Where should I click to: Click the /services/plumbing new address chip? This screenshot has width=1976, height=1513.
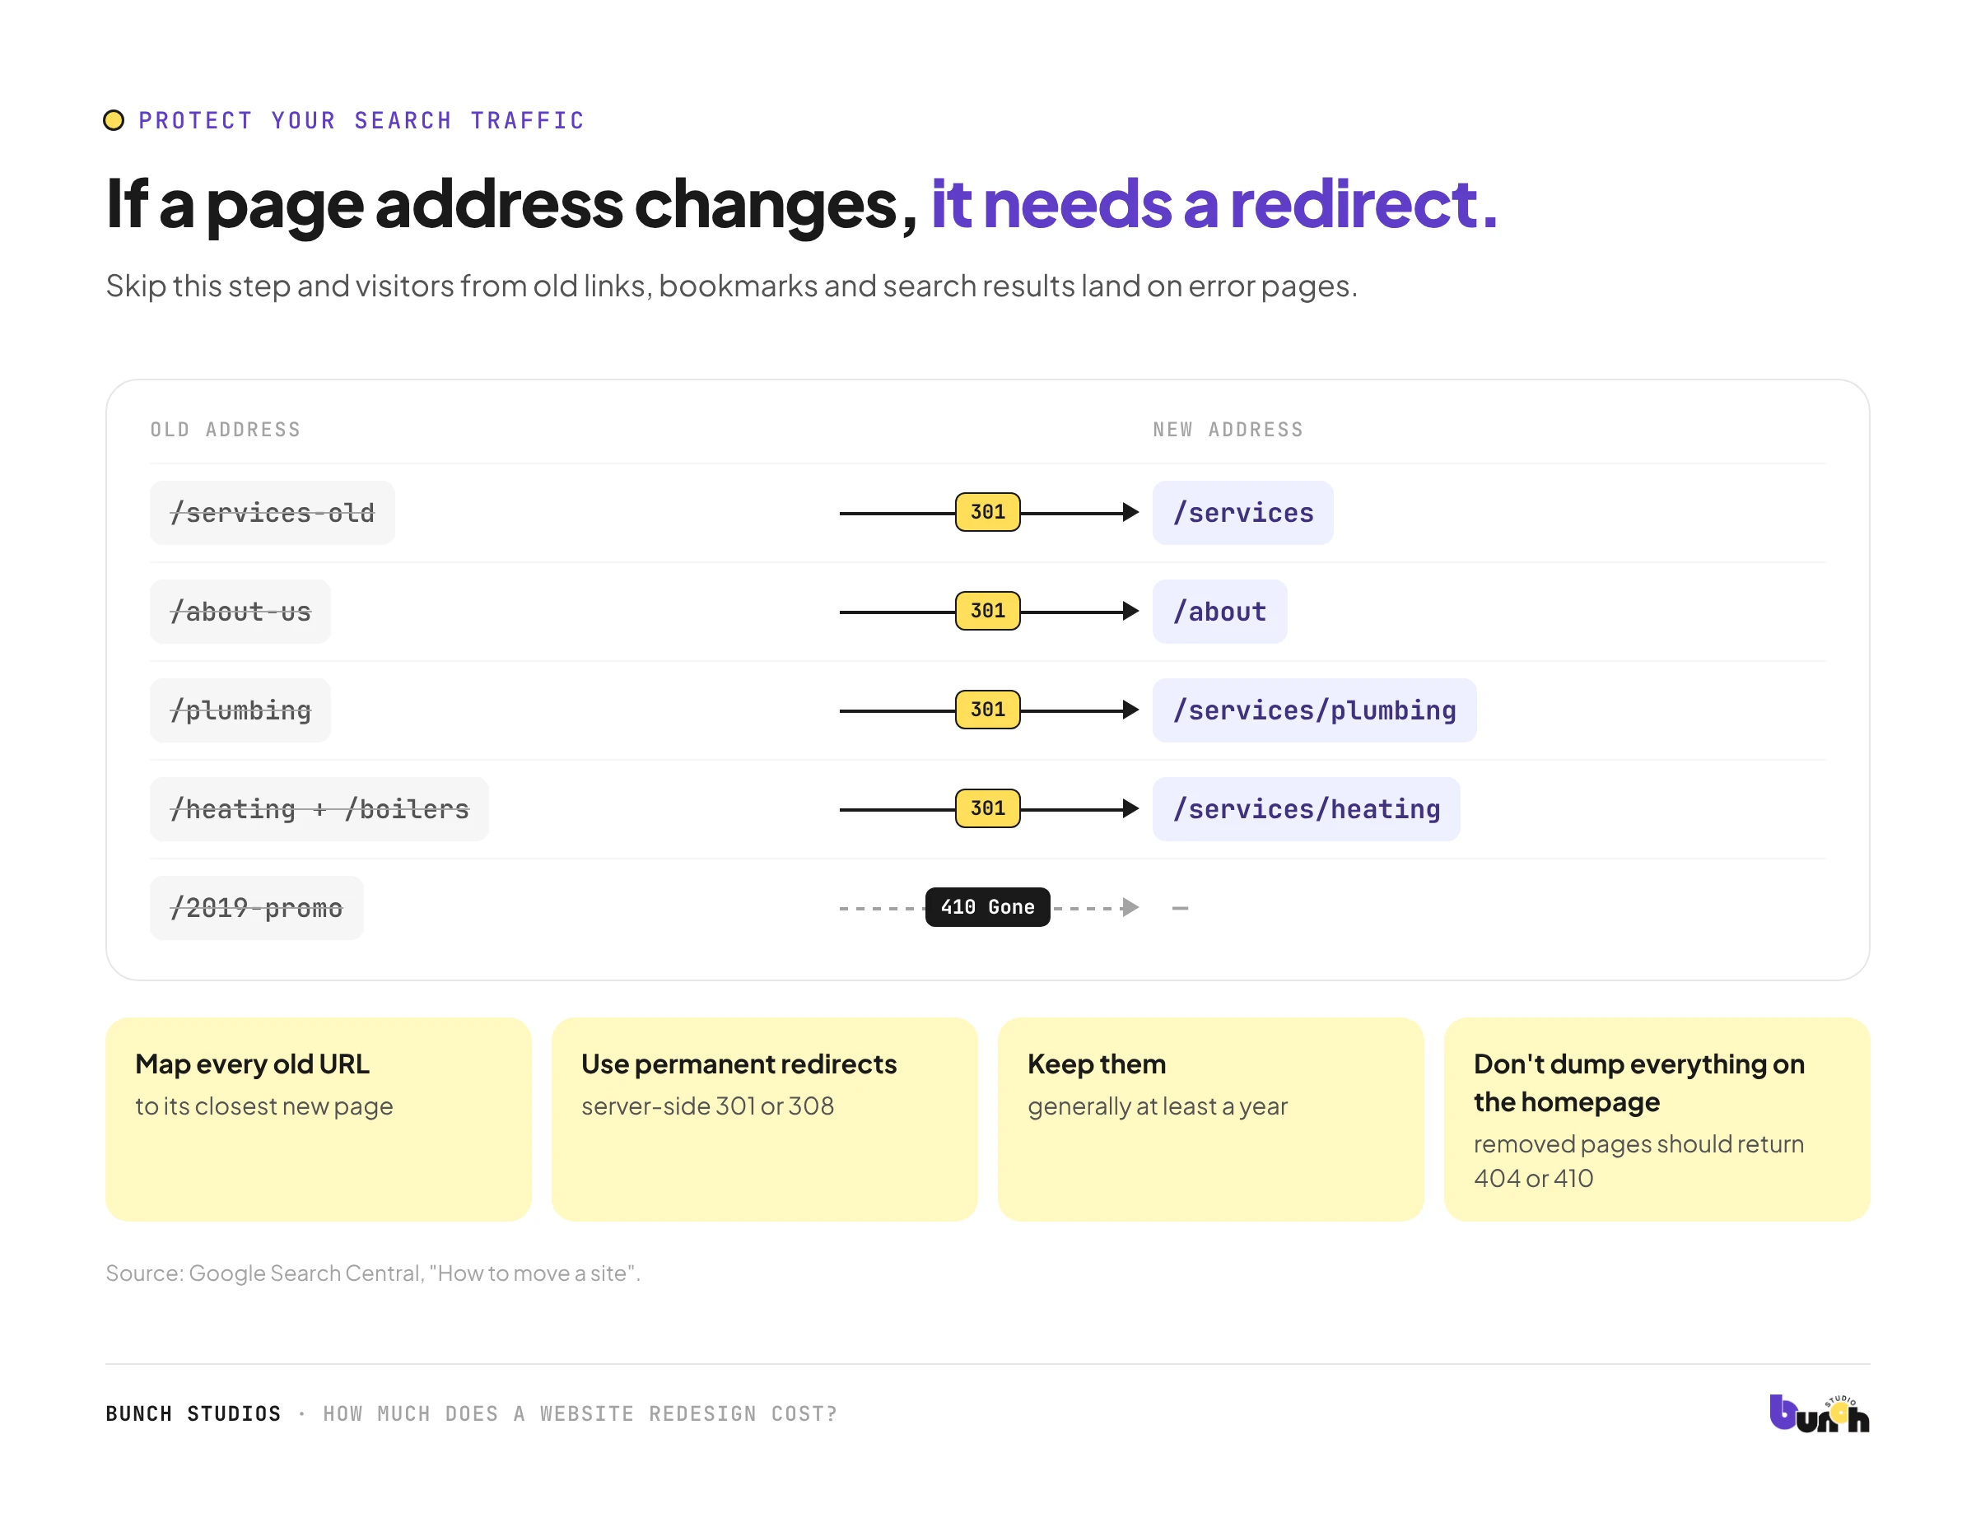[x=1314, y=710]
